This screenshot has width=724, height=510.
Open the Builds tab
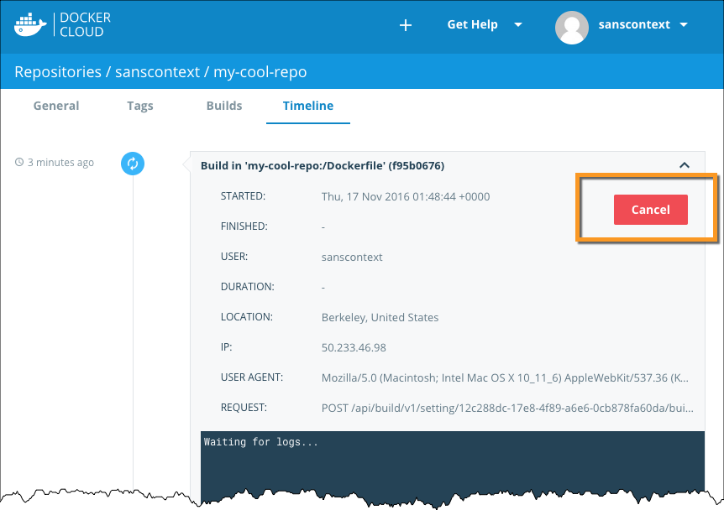224,106
